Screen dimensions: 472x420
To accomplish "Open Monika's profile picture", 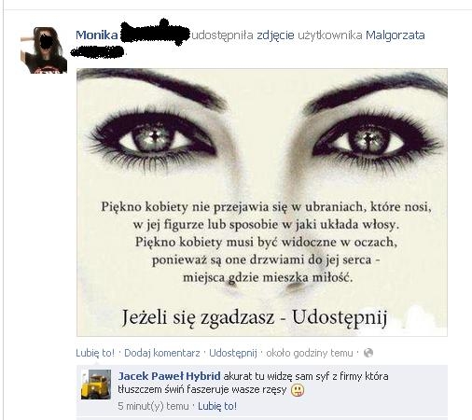I will (44, 50).
